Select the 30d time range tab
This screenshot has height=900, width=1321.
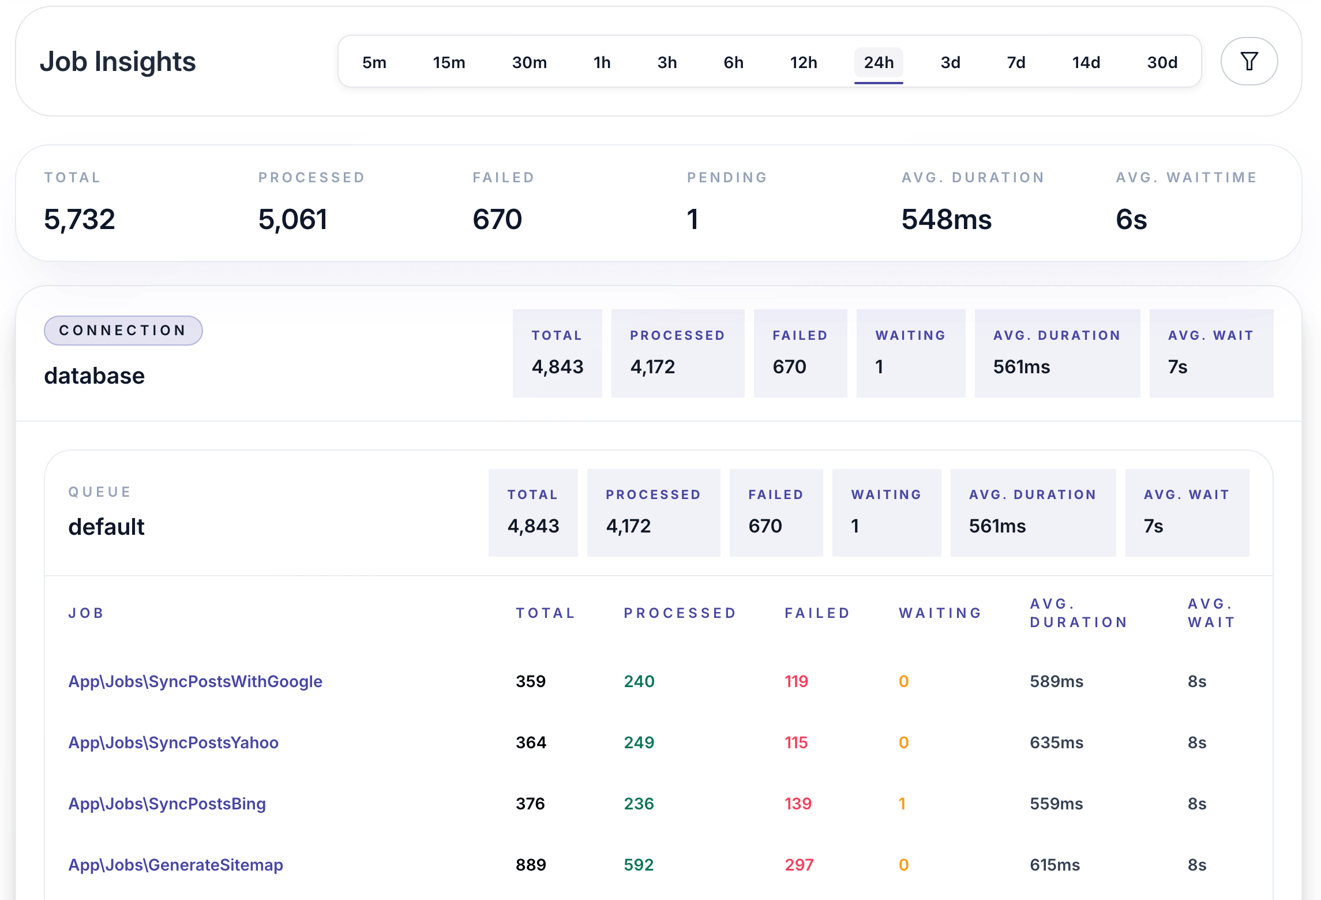[1162, 62]
